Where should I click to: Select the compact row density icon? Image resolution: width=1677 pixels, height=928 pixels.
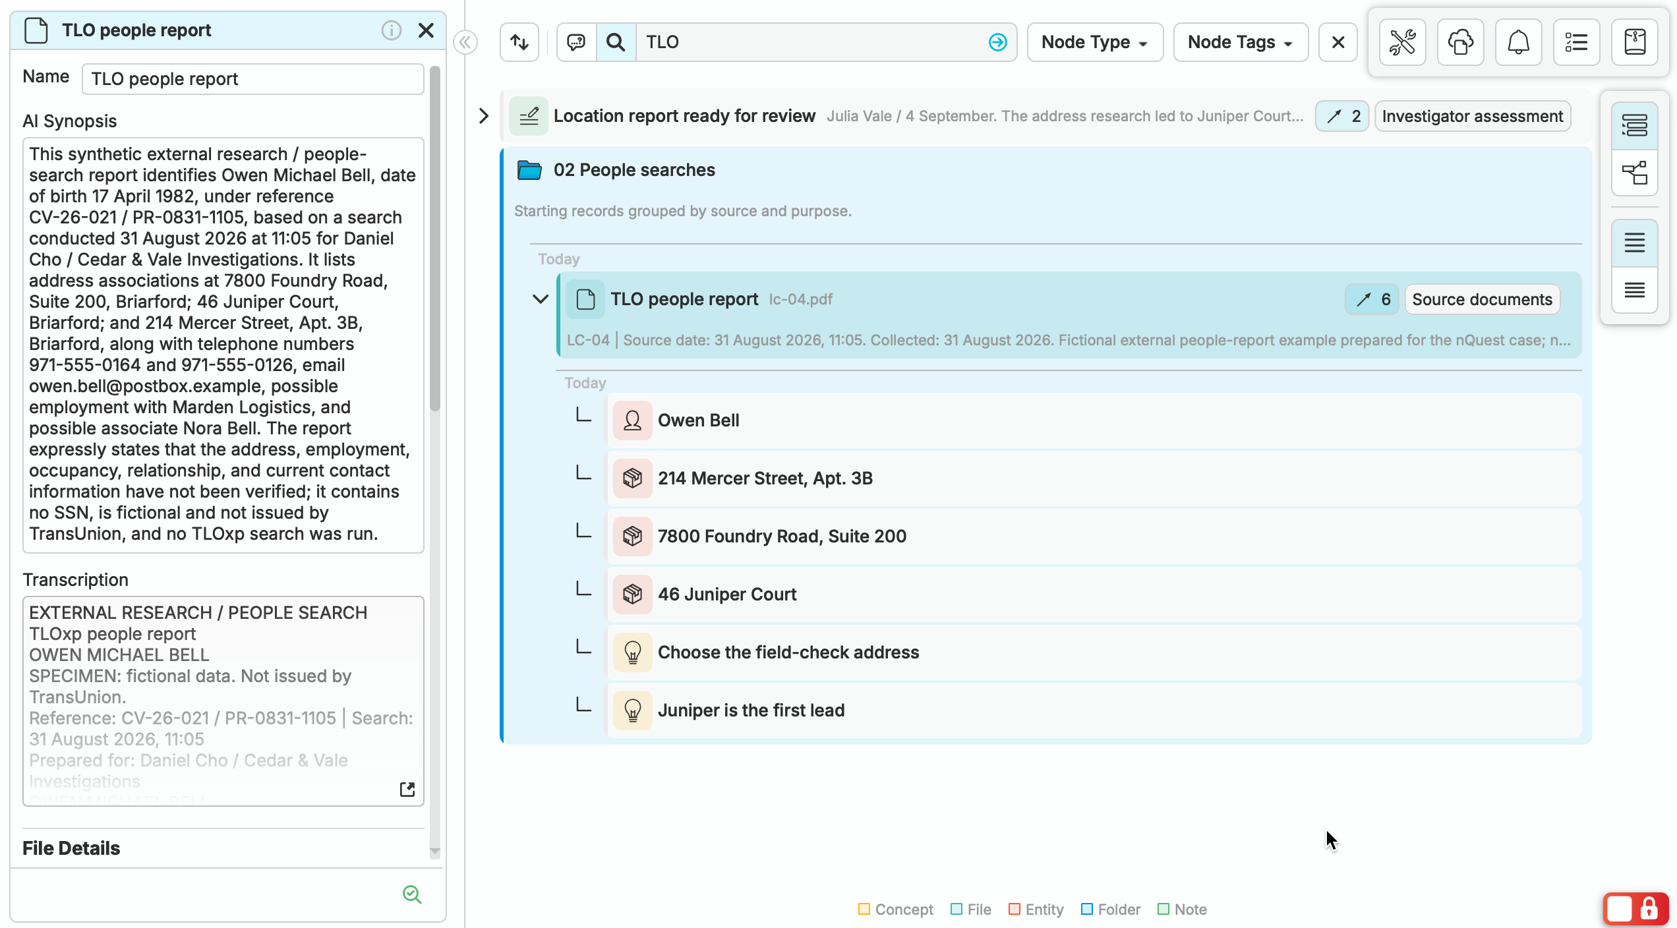click(1634, 289)
